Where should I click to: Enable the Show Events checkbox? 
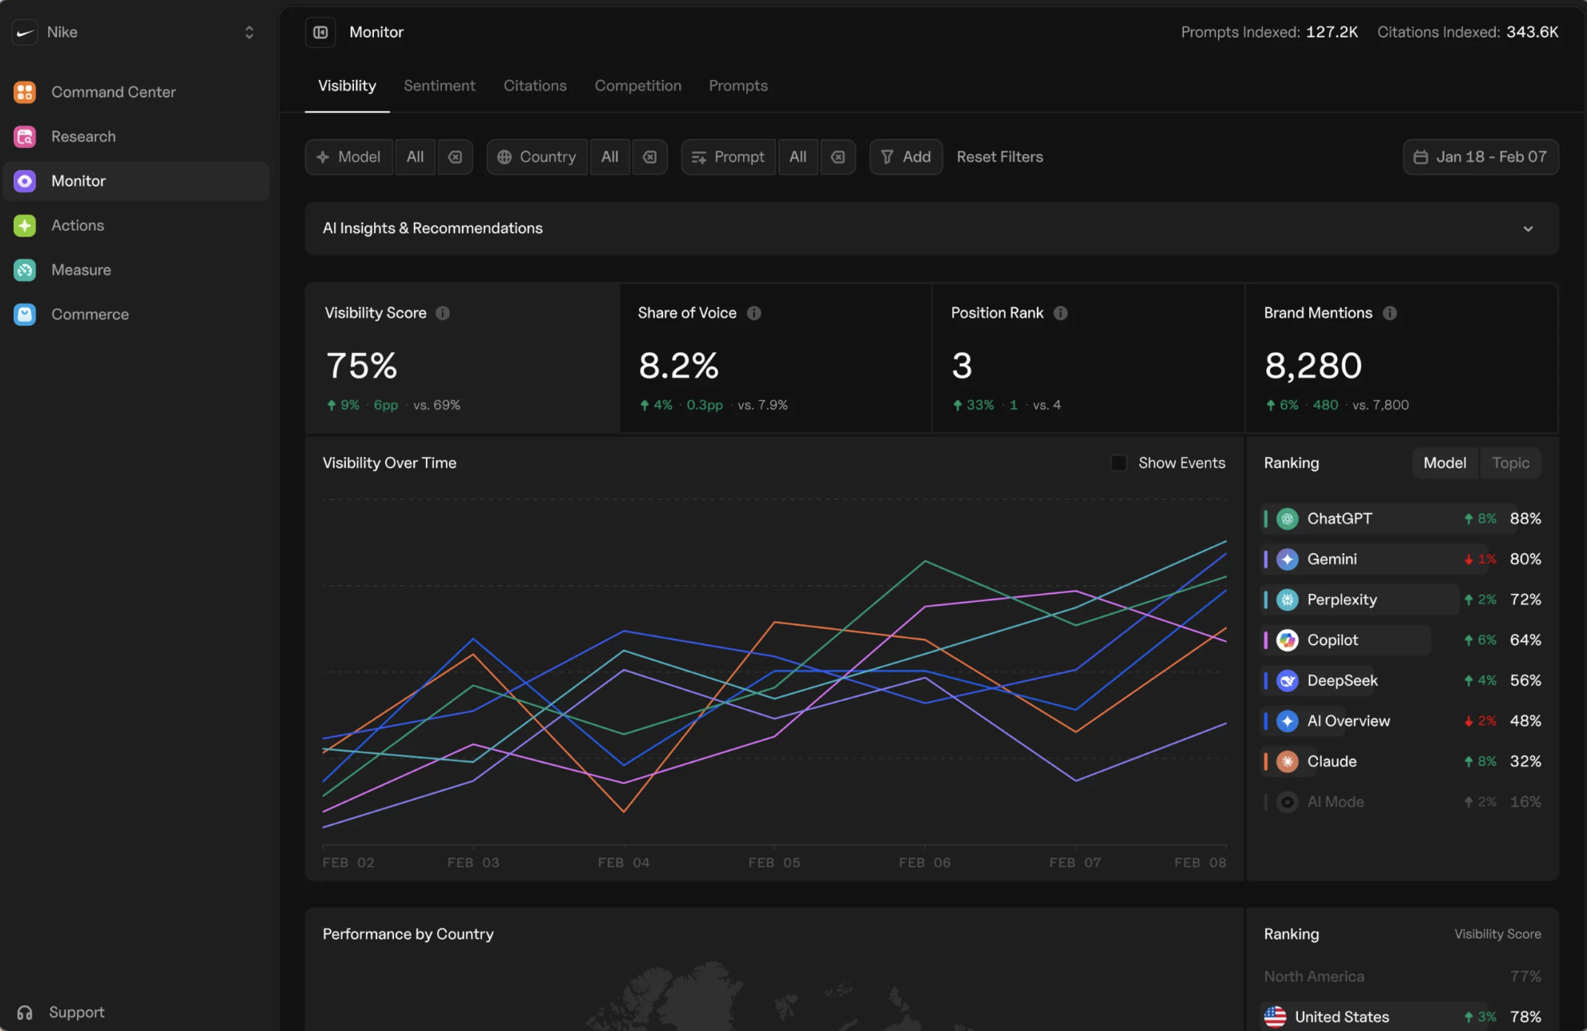1119,463
